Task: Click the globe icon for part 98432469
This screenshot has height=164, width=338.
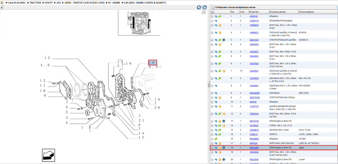Action: point(223,148)
